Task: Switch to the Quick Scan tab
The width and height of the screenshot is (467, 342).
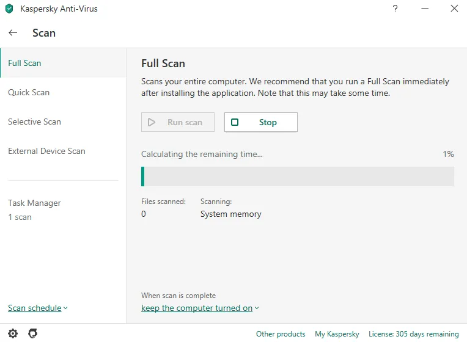Action: pos(63,92)
